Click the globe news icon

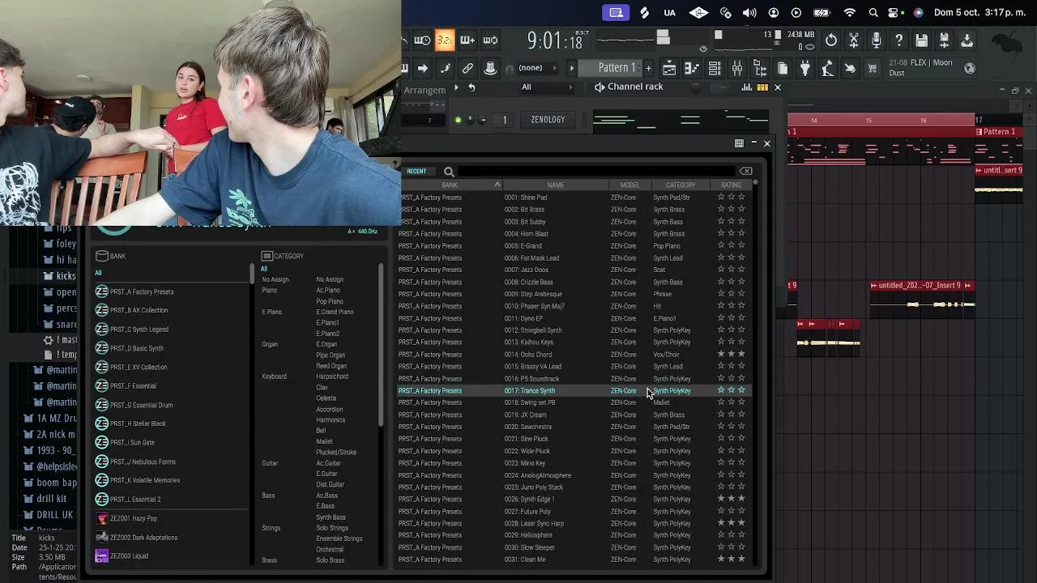[x=970, y=69]
